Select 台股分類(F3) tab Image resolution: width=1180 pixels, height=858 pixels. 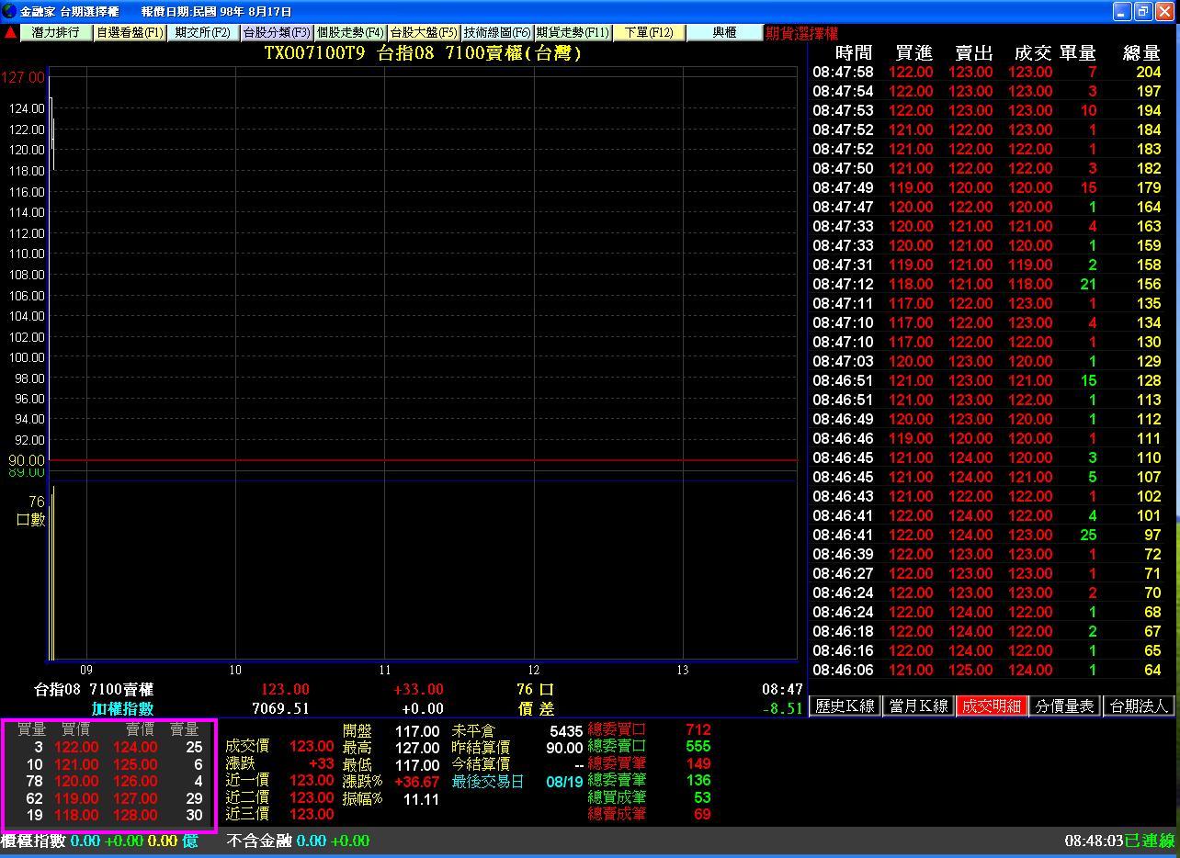[x=277, y=32]
